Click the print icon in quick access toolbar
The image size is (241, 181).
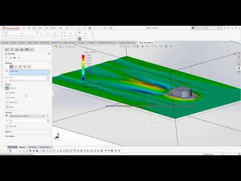(89, 28)
